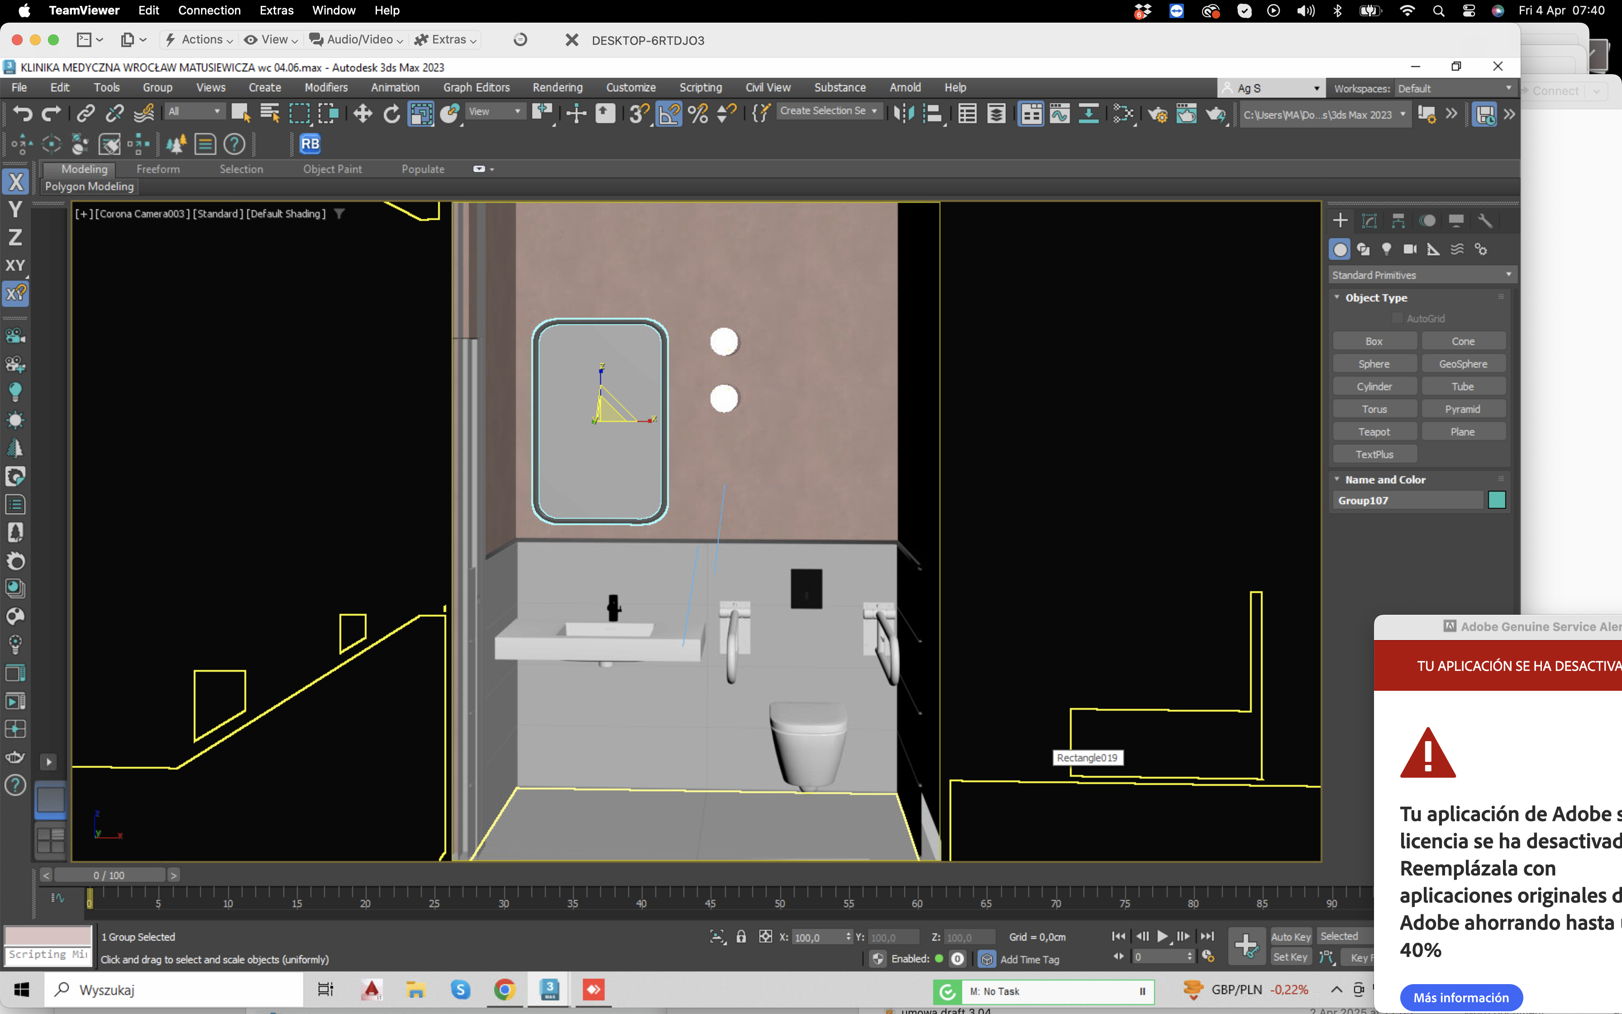Click the RB plugin icon
The image size is (1622, 1014).
click(310, 143)
